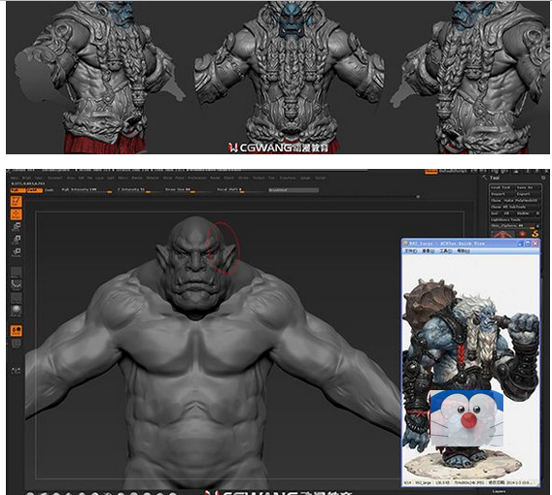Click the Import button in Tool panel
This screenshot has height=495, width=552.
(501, 194)
